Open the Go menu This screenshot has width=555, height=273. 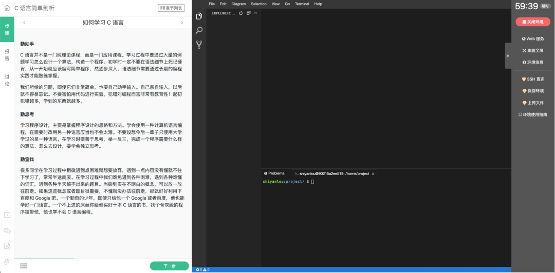pyautogui.click(x=287, y=4)
